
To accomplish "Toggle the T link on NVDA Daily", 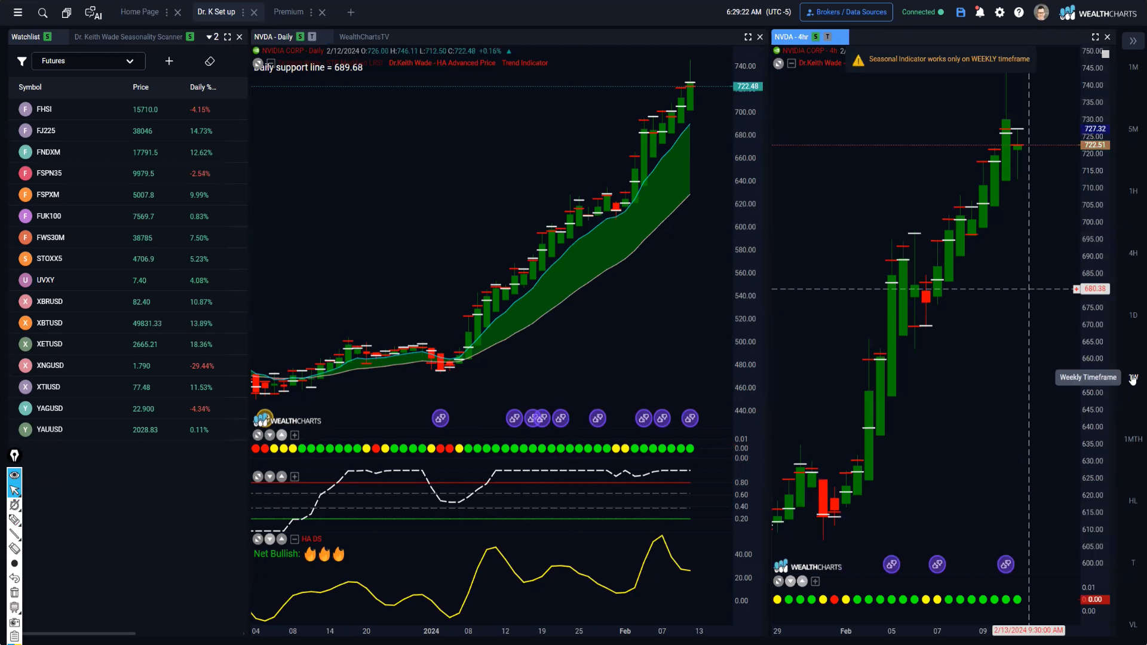I will point(312,37).
